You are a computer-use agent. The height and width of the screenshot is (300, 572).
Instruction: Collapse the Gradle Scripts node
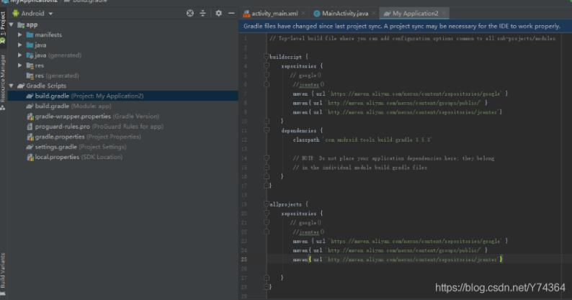point(12,86)
